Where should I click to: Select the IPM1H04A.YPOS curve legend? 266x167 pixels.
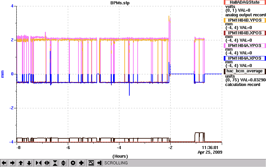pos(245,46)
